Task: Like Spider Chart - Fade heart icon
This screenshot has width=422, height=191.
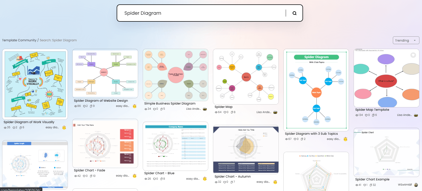Action: (84, 176)
